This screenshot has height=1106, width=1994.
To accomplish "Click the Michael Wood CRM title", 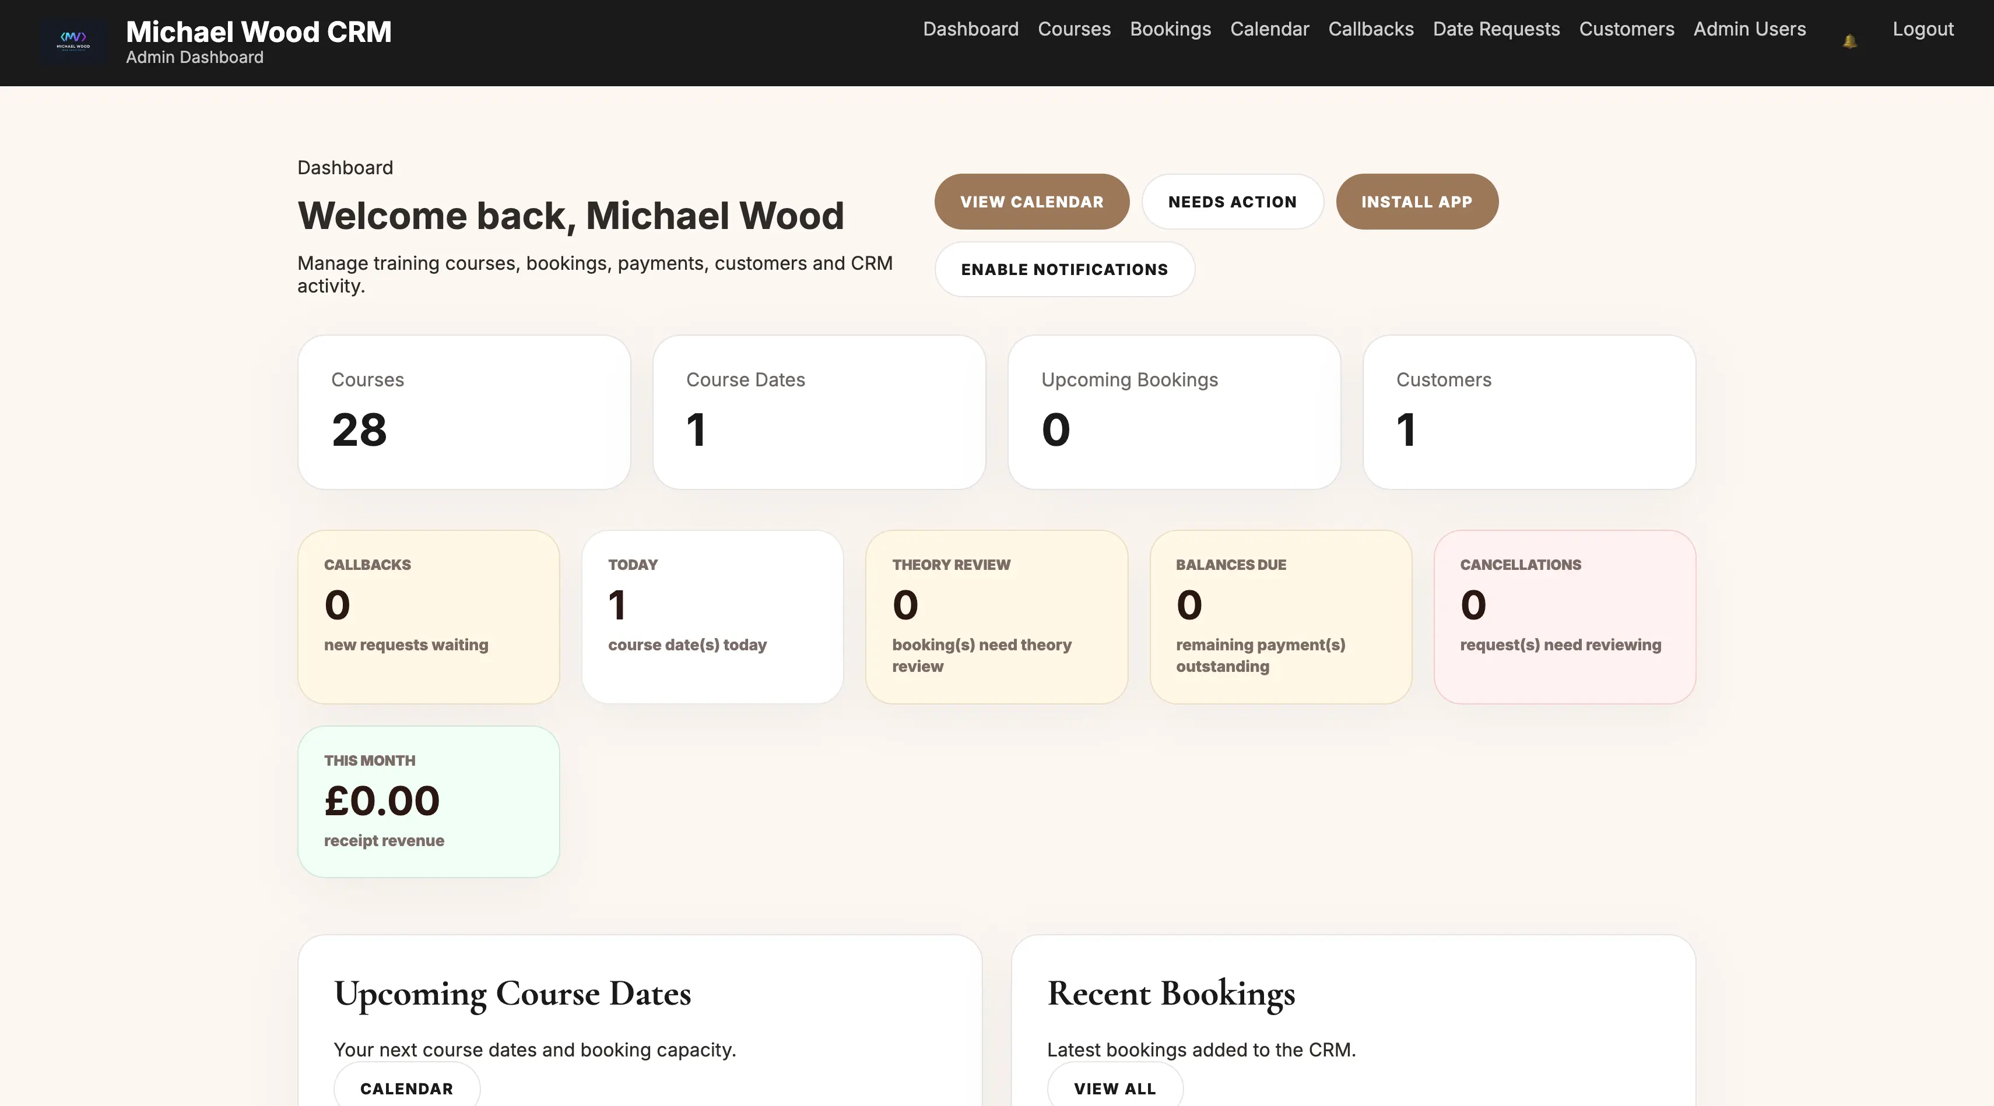I will pyautogui.click(x=258, y=31).
